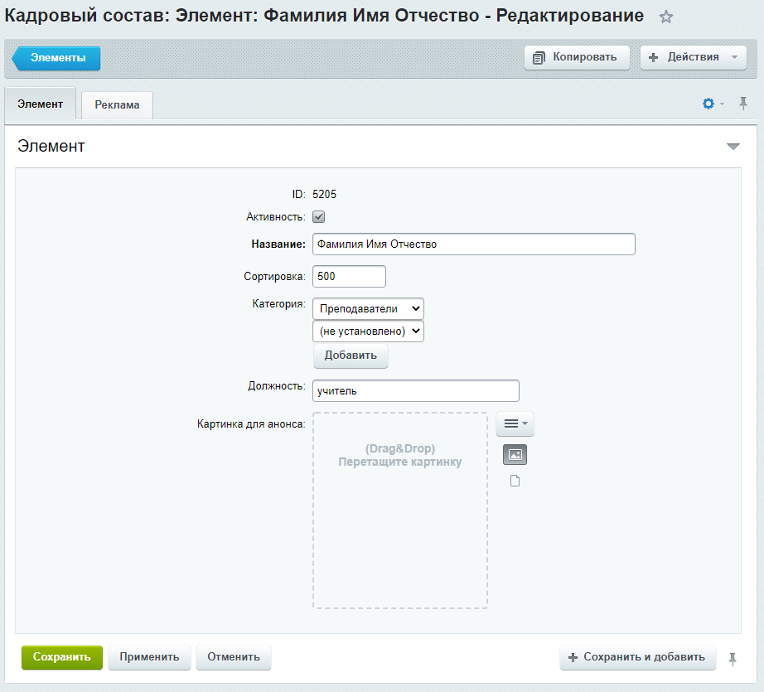Screen dimensions: 764x692
Task: Save the element with Сохранить
Action: pyautogui.click(x=62, y=657)
